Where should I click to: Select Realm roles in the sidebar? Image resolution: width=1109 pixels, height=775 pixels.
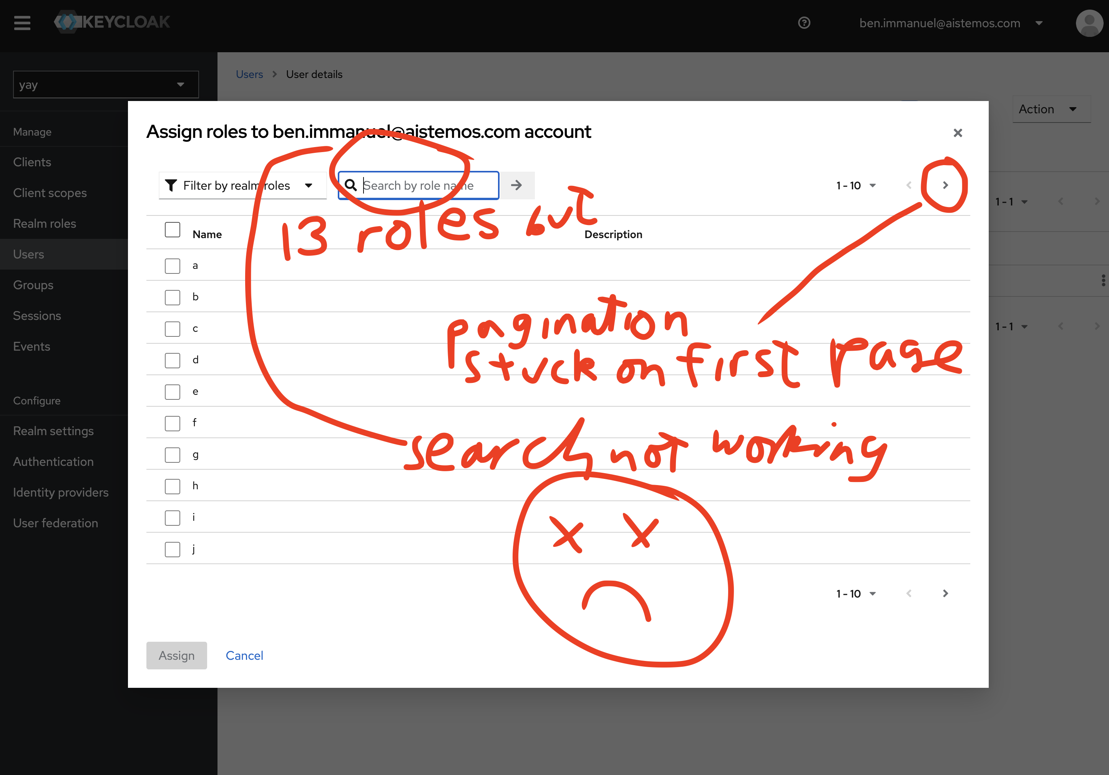45,223
